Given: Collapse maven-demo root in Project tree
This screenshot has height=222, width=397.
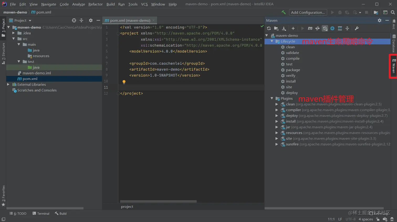Looking at the screenshot, I should [x=8, y=27].
